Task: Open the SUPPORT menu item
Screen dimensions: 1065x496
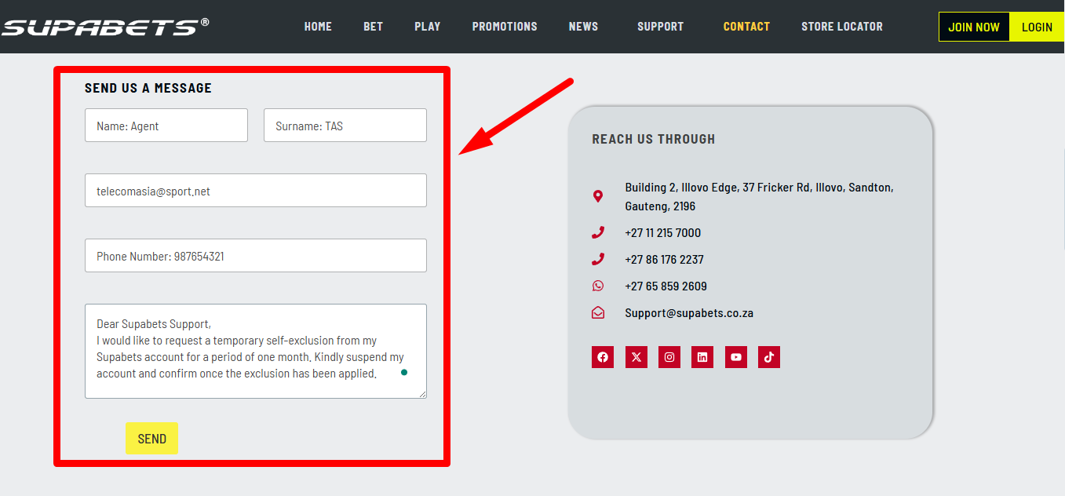Action: [x=660, y=26]
